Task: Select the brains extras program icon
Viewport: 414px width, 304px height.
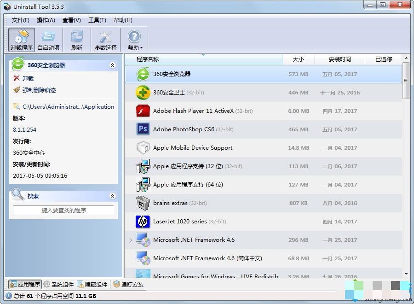Action: [x=143, y=203]
